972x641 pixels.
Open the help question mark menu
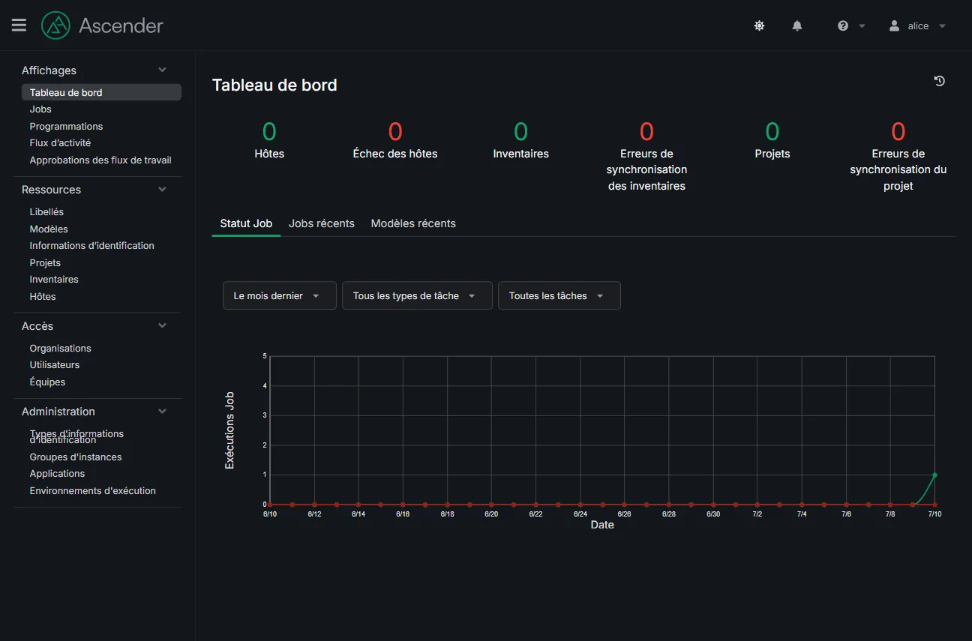pyautogui.click(x=851, y=25)
